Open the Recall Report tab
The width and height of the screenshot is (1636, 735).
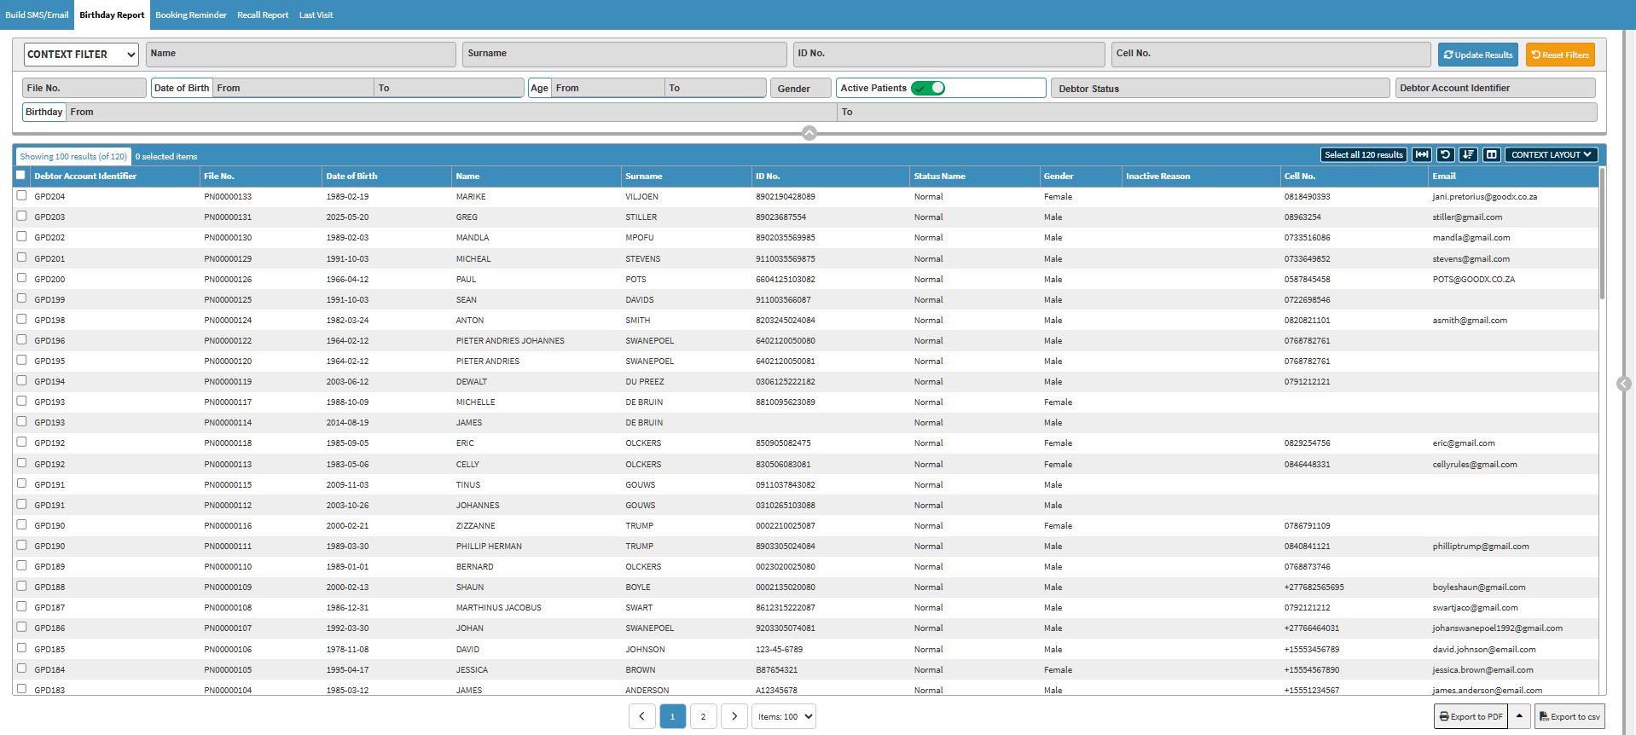click(x=263, y=15)
